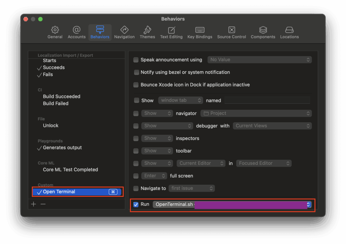Open the Current Editor dropdown
The image size is (346, 244).
pos(201,163)
